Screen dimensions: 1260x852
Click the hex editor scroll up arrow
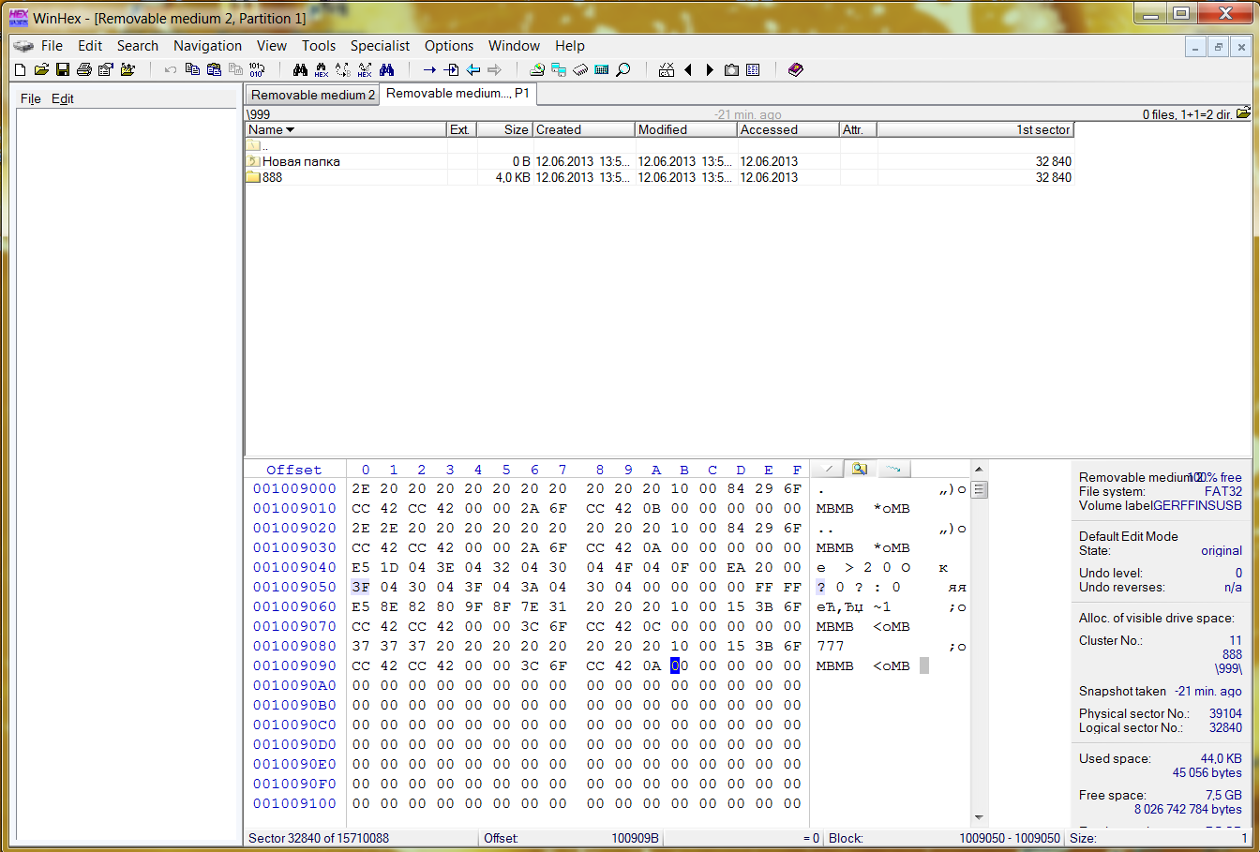[x=979, y=469]
